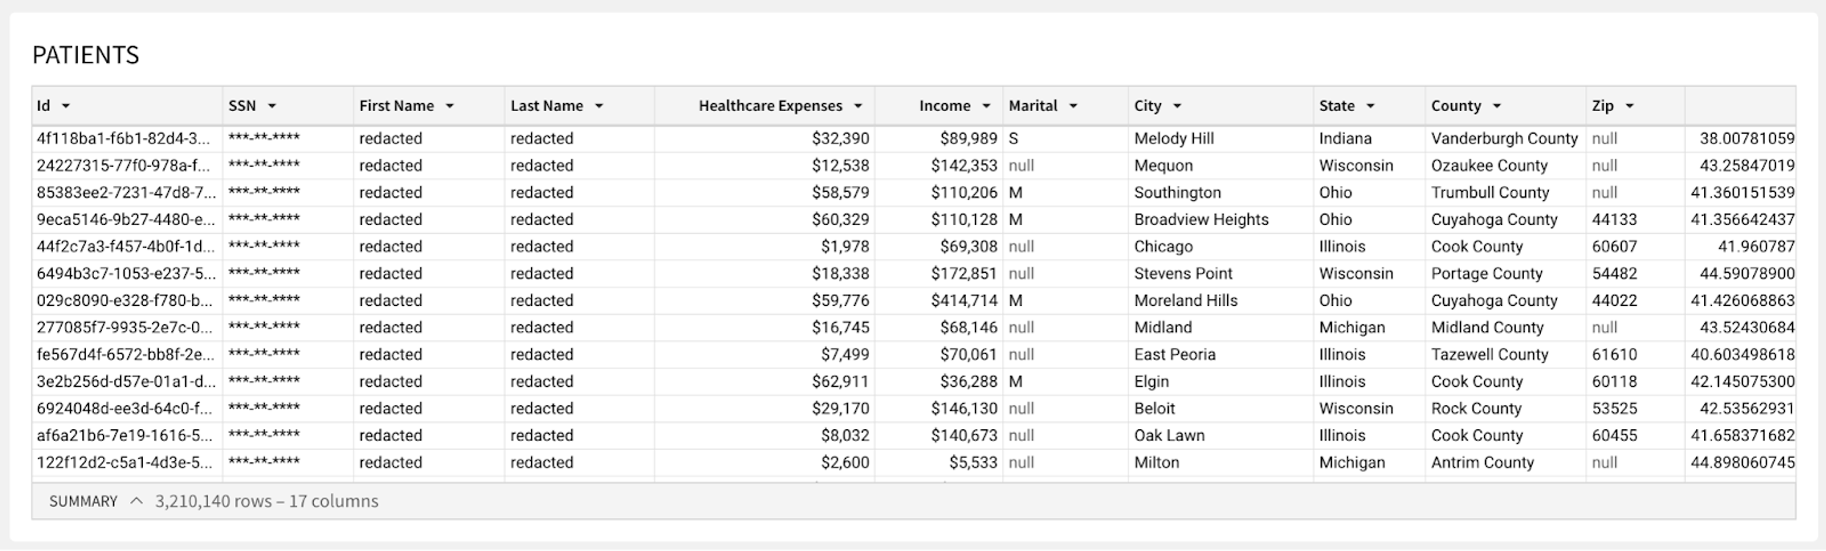Screen dimensions: 1826x551
Task: Click the $414,714 income cell
Action: click(x=939, y=300)
